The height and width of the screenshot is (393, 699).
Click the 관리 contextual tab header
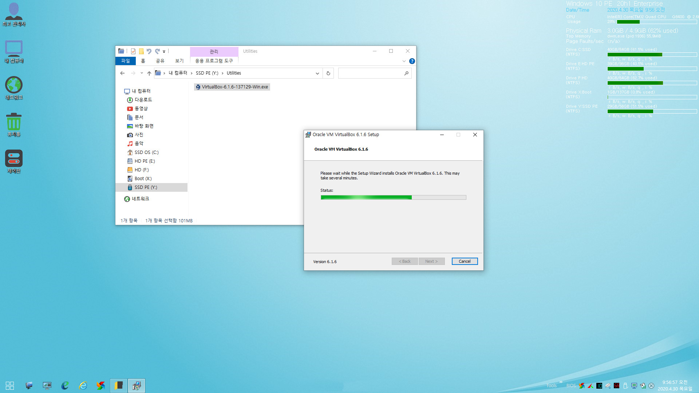[x=214, y=51]
